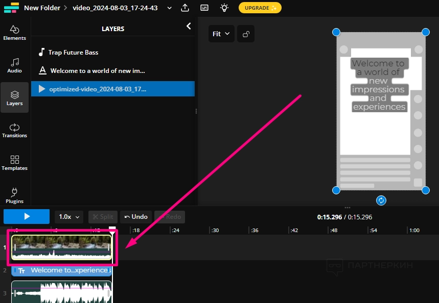Click the panel divider drag handle dots

[x=196, y=111]
